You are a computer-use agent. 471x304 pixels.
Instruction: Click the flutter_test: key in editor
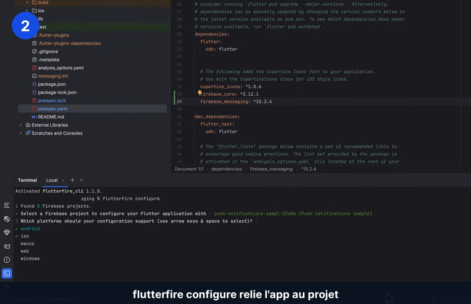click(x=217, y=124)
